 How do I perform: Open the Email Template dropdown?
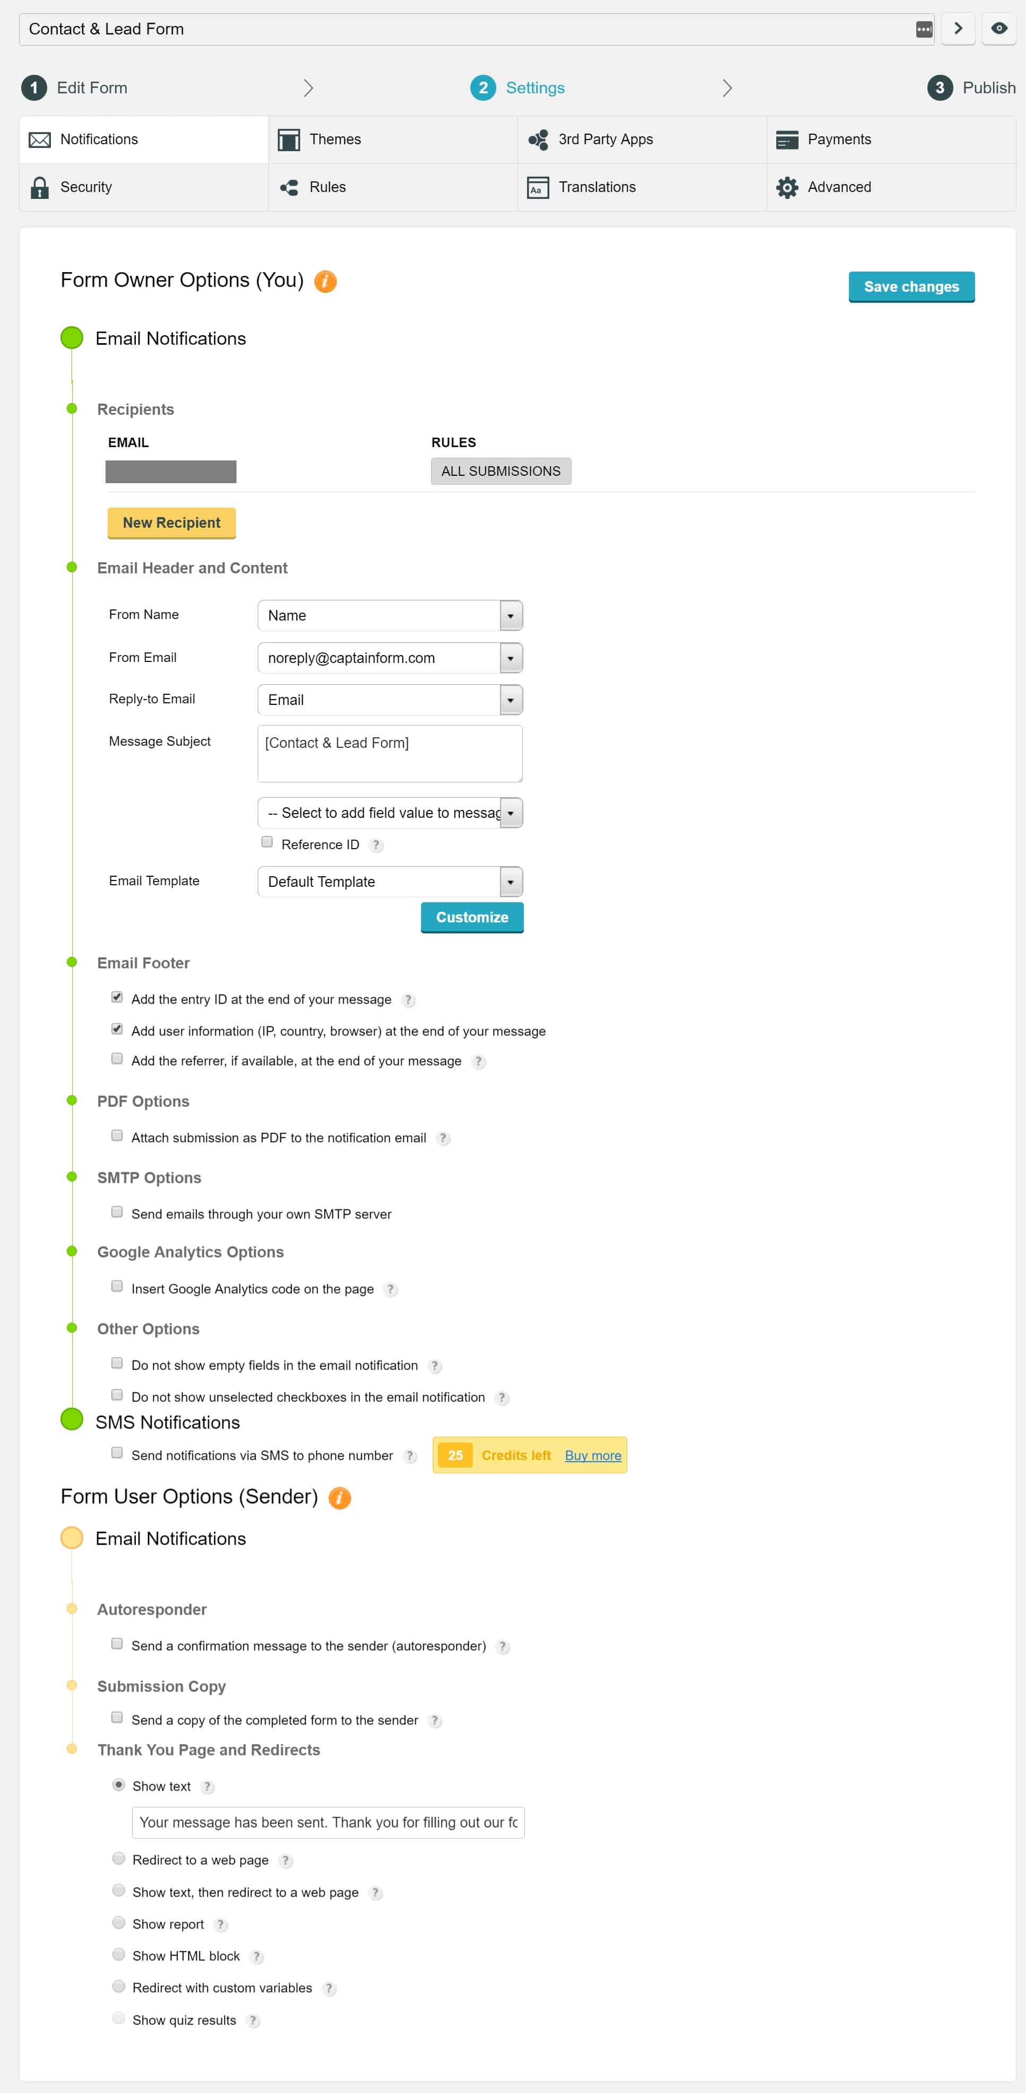click(511, 881)
